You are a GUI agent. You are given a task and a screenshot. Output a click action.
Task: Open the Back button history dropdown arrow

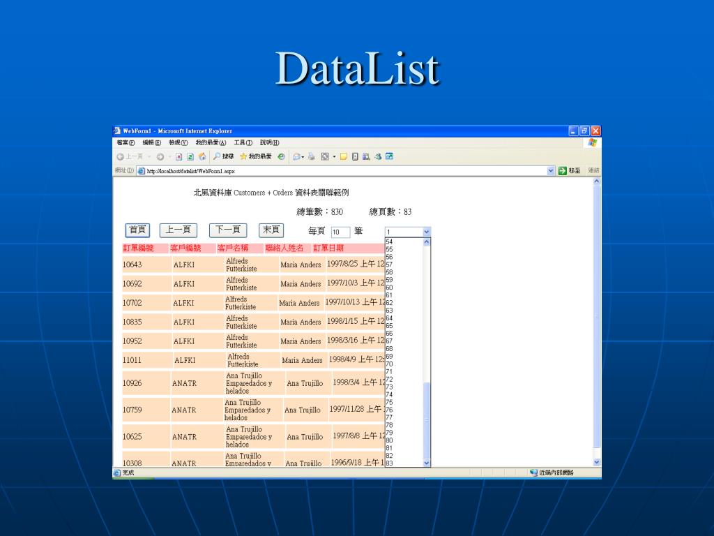(x=149, y=157)
